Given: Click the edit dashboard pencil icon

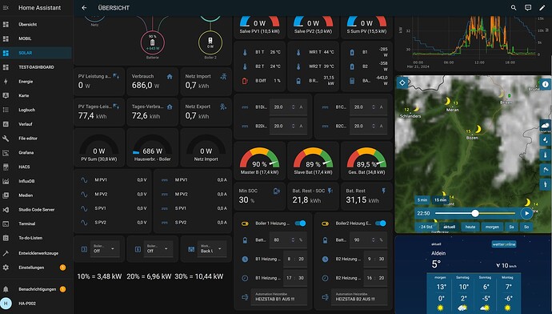Looking at the screenshot, I should click(x=542, y=7).
